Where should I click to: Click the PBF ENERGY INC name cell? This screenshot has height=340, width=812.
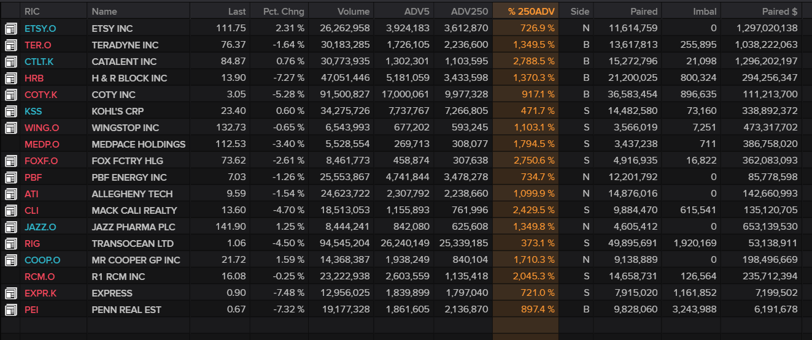[x=130, y=177]
